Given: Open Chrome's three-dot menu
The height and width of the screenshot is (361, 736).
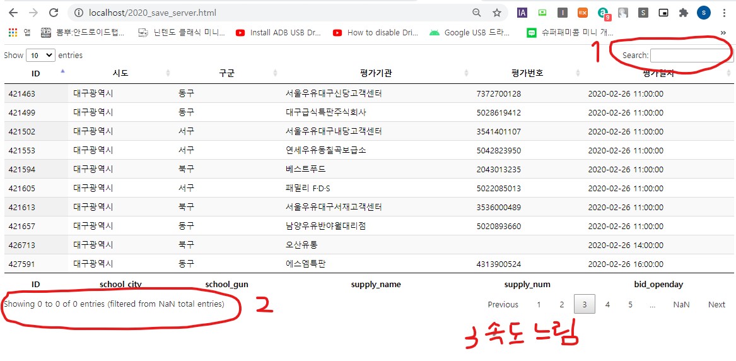Looking at the screenshot, I should tap(724, 13).
